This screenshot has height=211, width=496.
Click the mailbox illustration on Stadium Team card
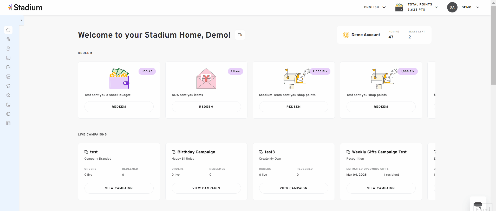(297, 79)
